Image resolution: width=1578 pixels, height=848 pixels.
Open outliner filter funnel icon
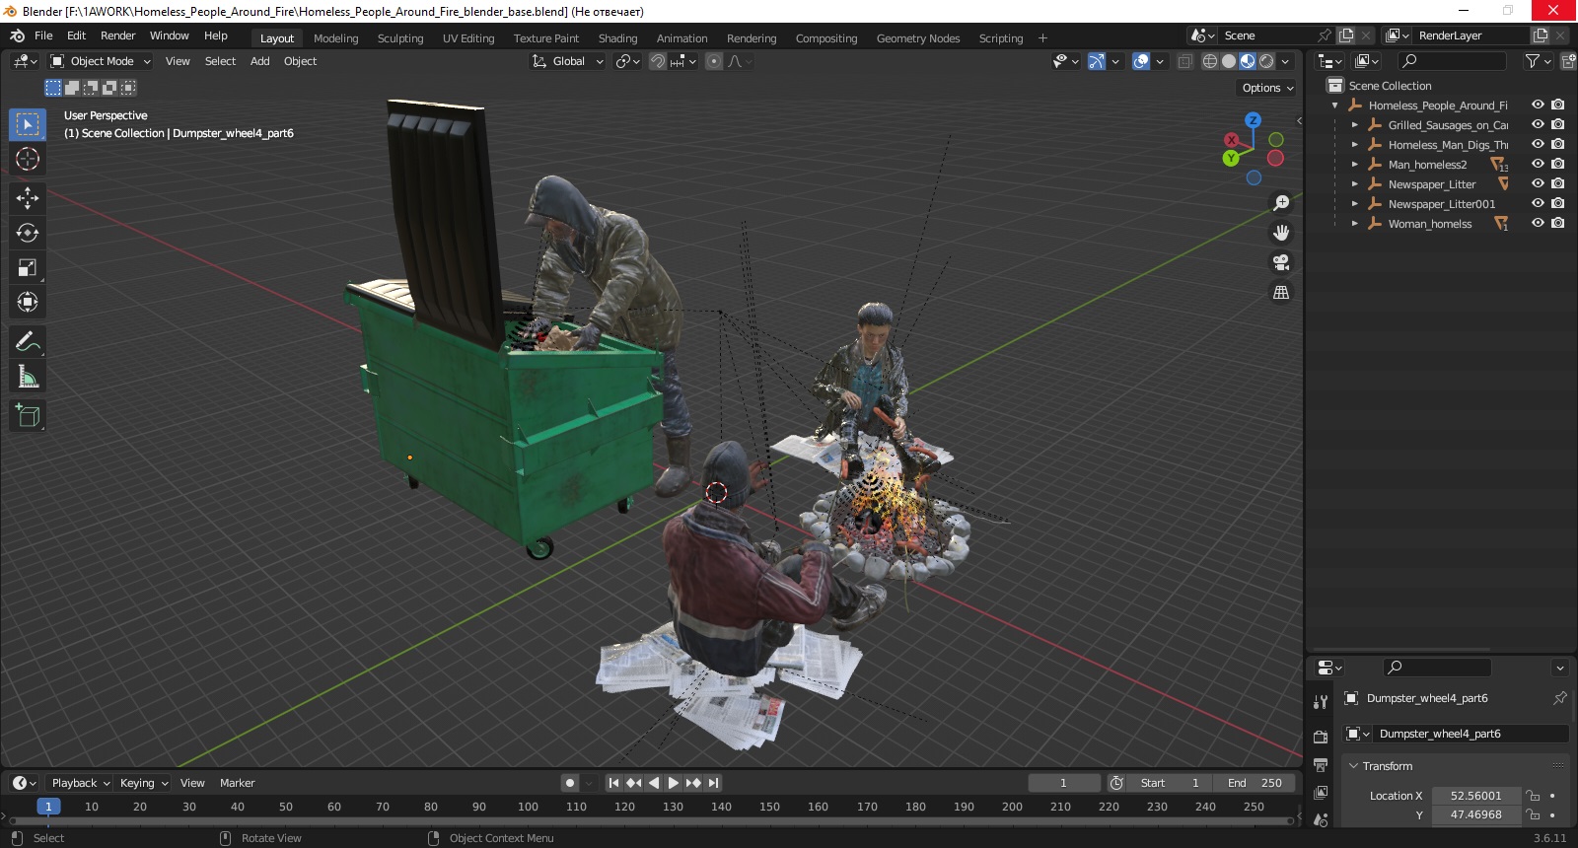tap(1533, 61)
